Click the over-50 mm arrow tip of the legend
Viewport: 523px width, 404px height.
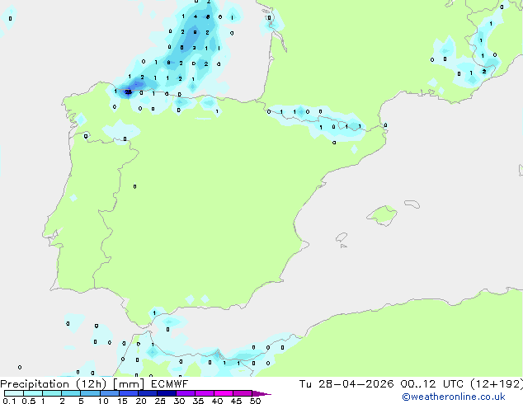[261, 393]
